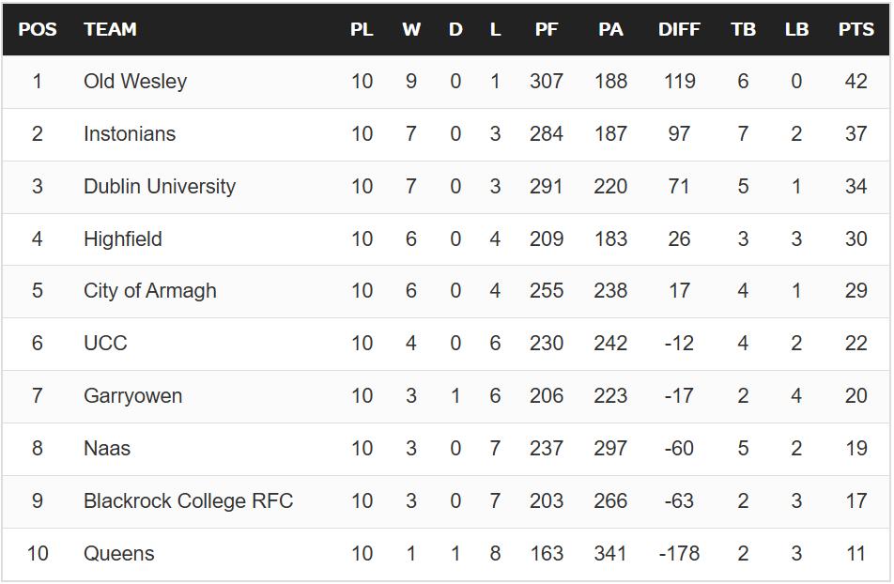Screen dimensions: 894x584
Task: Select City of Armagh team name
Action: pos(150,291)
